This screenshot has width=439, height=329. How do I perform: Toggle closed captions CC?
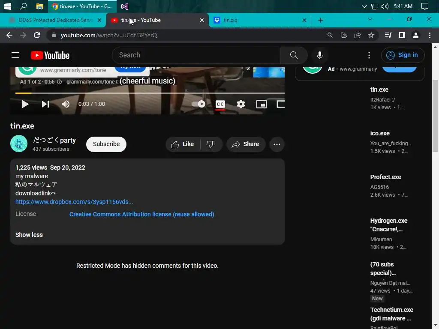(220, 104)
